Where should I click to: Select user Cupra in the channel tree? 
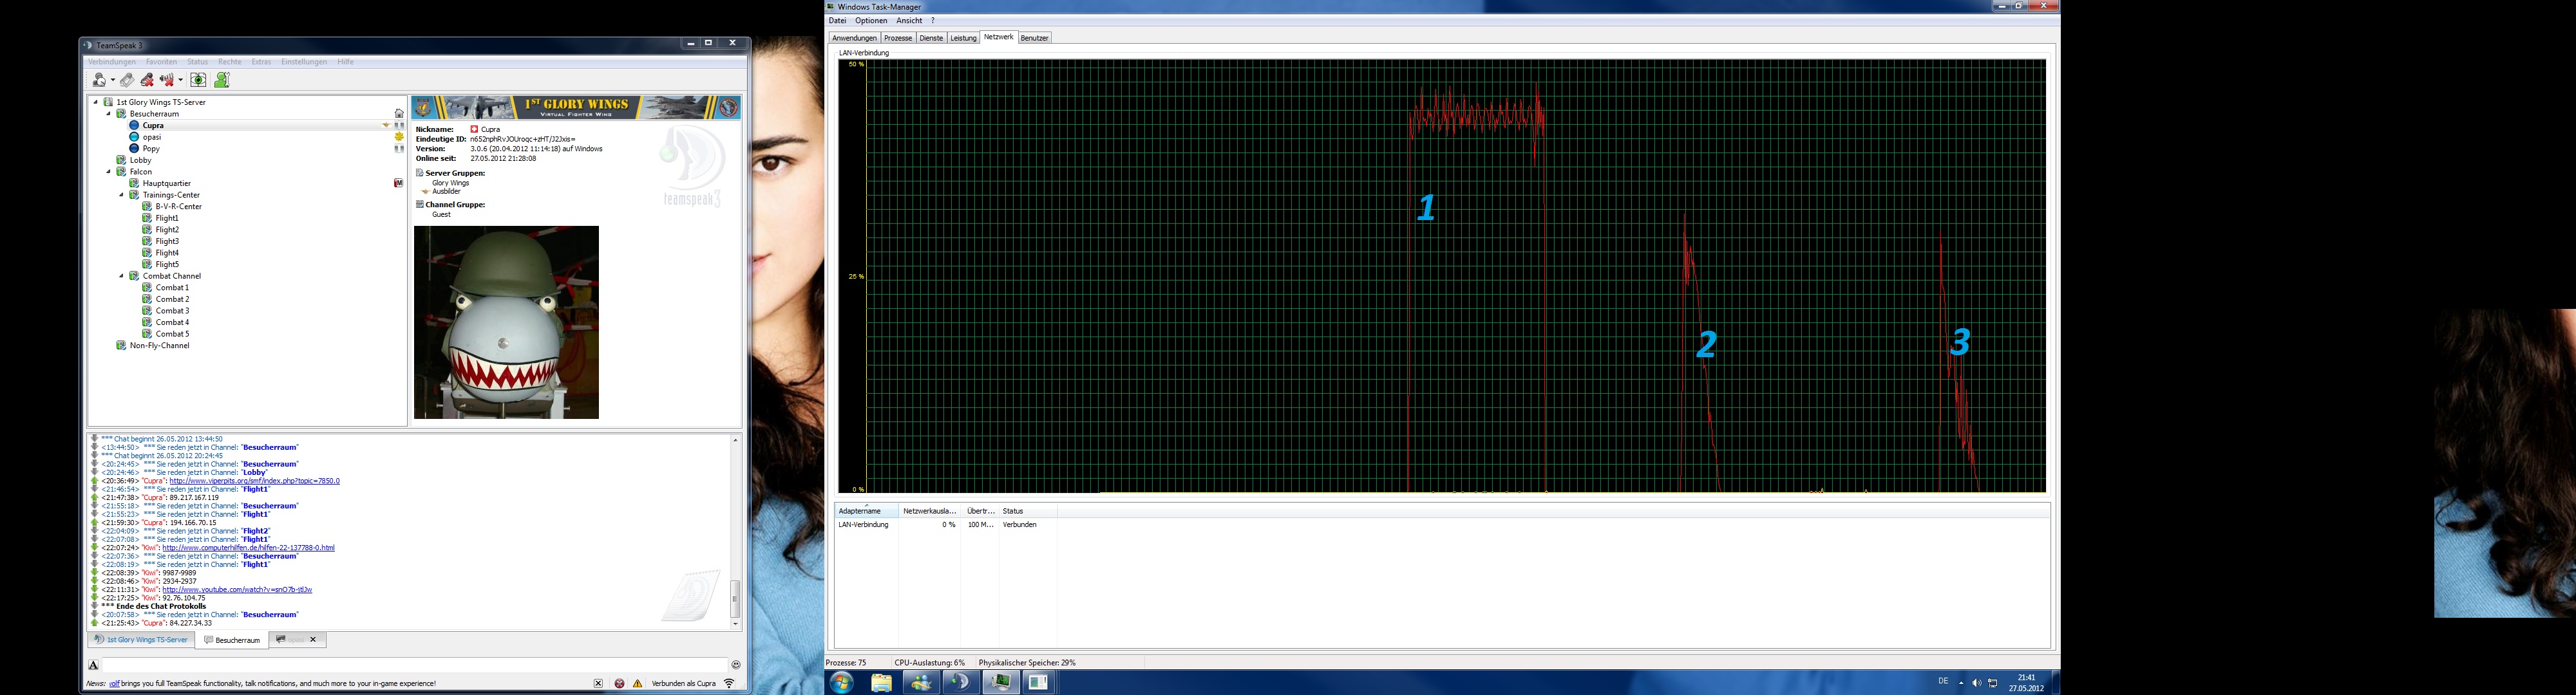[153, 126]
